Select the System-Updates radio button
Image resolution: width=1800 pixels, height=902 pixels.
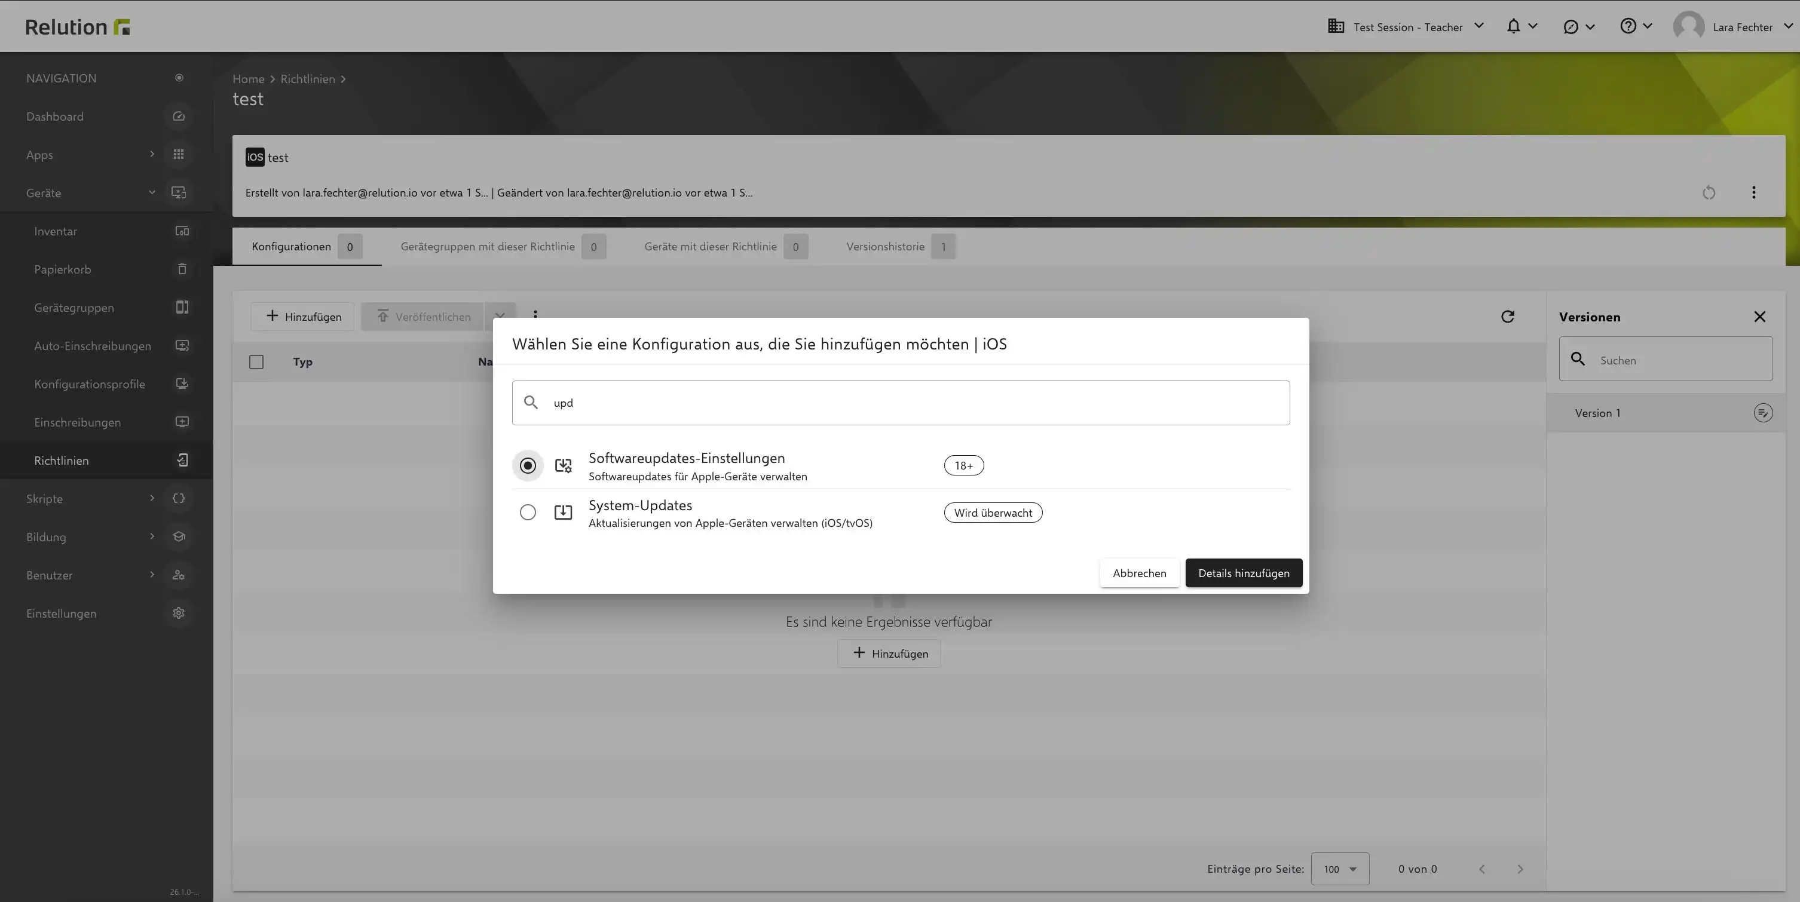(x=528, y=511)
